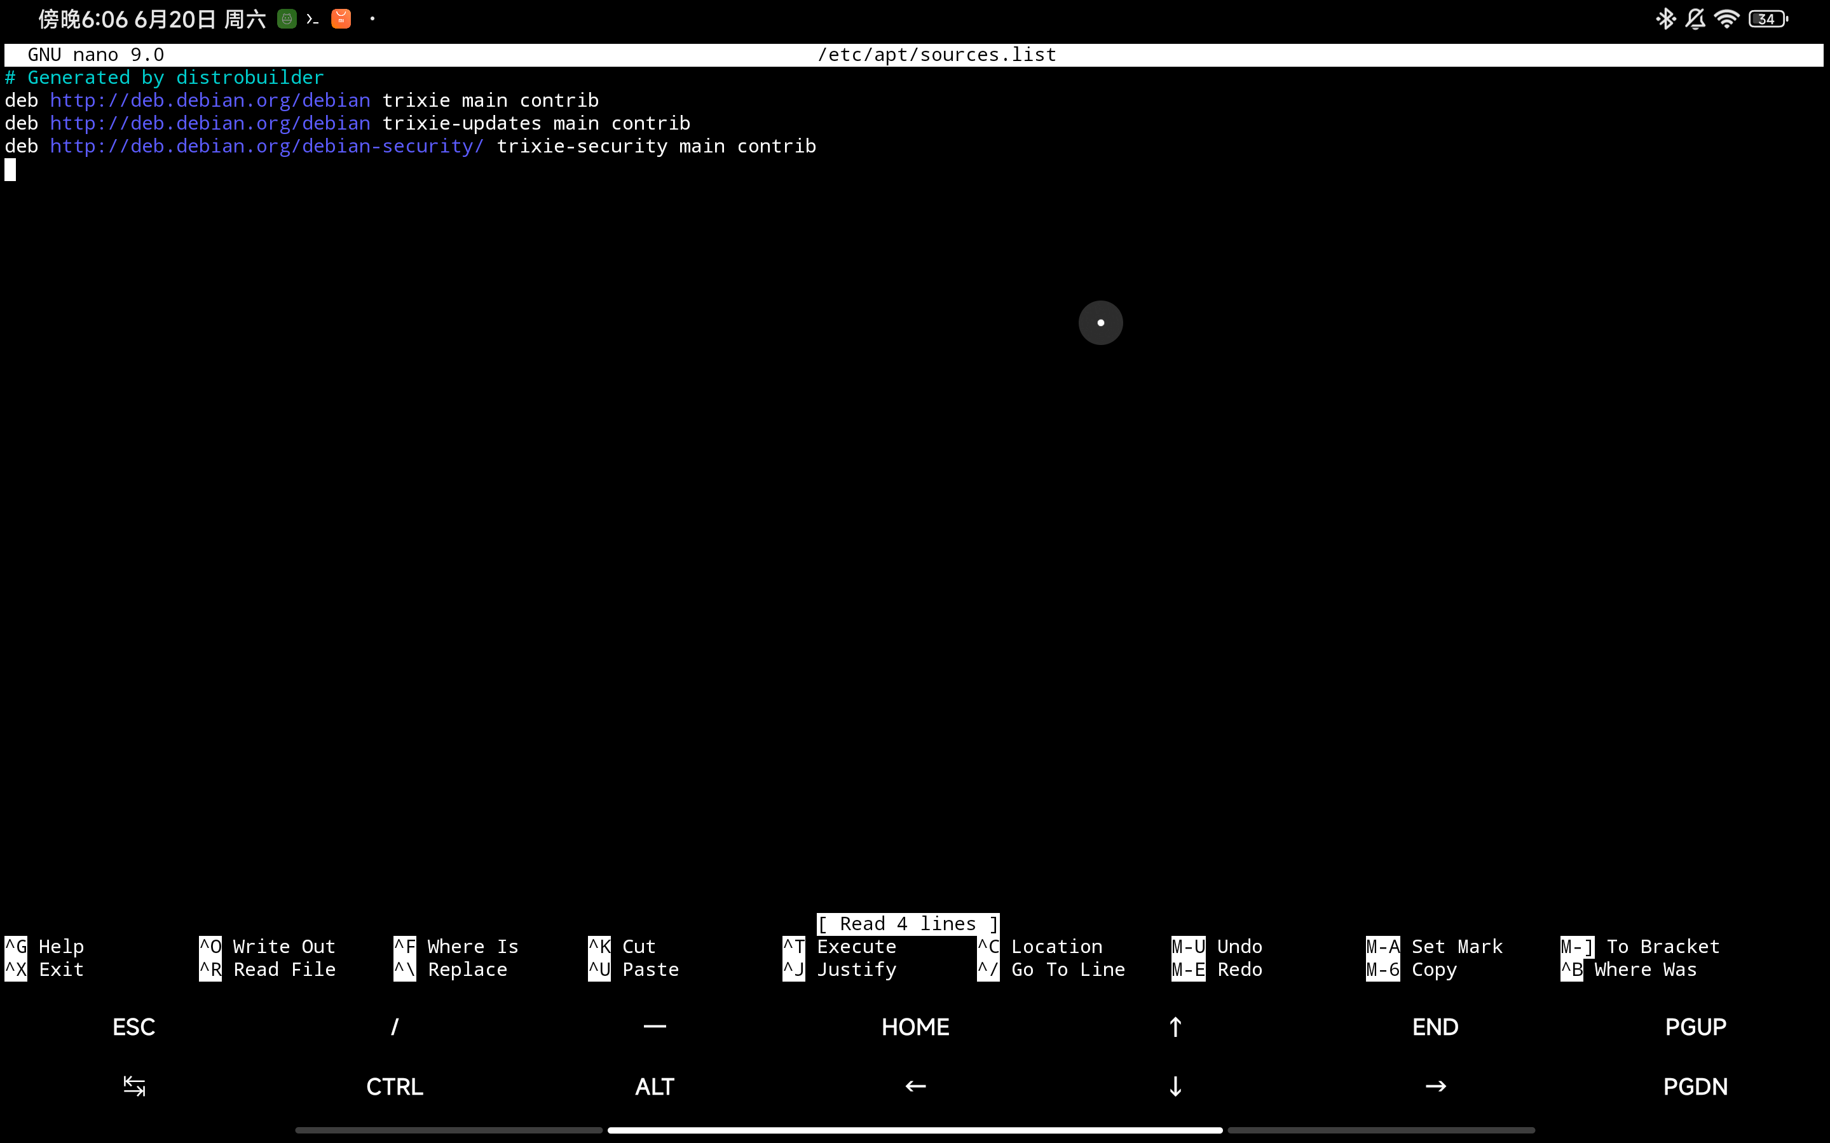This screenshot has width=1830, height=1143.
Task: Click the M-A Set Mark shortcut
Action: tap(1435, 947)
